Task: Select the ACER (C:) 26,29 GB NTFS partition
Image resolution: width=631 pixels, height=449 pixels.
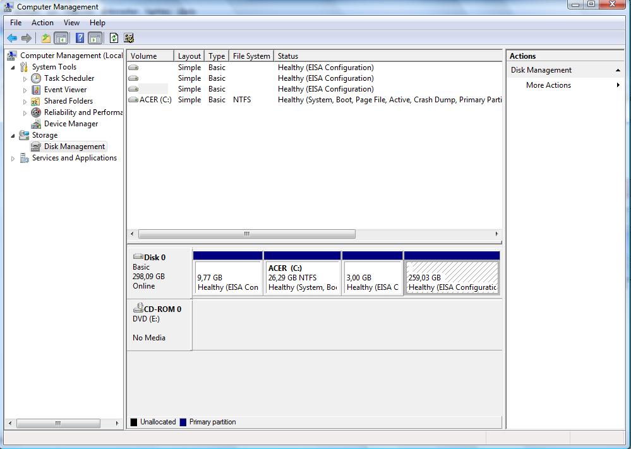Action: coord(302,273)
